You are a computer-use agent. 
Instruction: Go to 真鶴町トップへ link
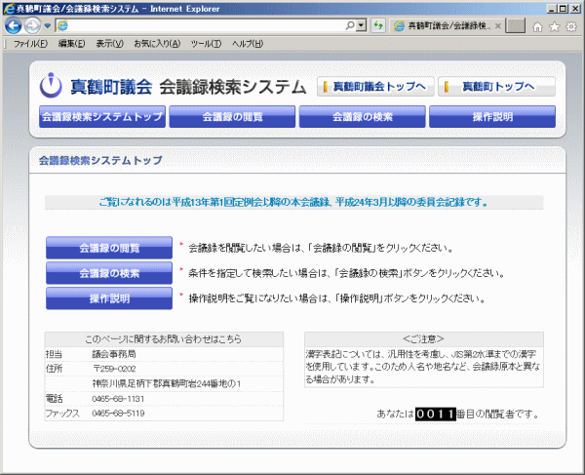click(x=496, y=87)
